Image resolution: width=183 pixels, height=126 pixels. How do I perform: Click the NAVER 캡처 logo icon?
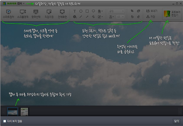[4, 4]
